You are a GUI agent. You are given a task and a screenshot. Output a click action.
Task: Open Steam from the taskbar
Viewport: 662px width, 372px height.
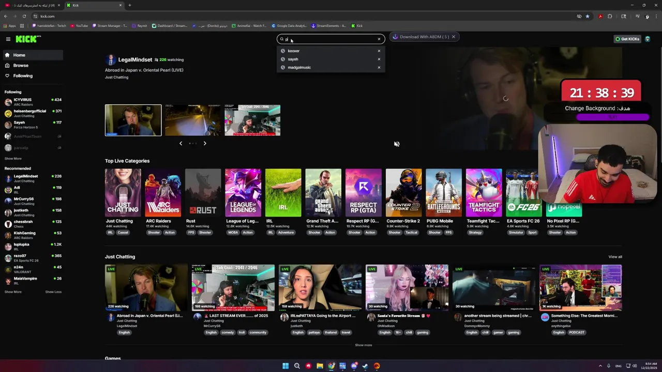click(365, 366)
